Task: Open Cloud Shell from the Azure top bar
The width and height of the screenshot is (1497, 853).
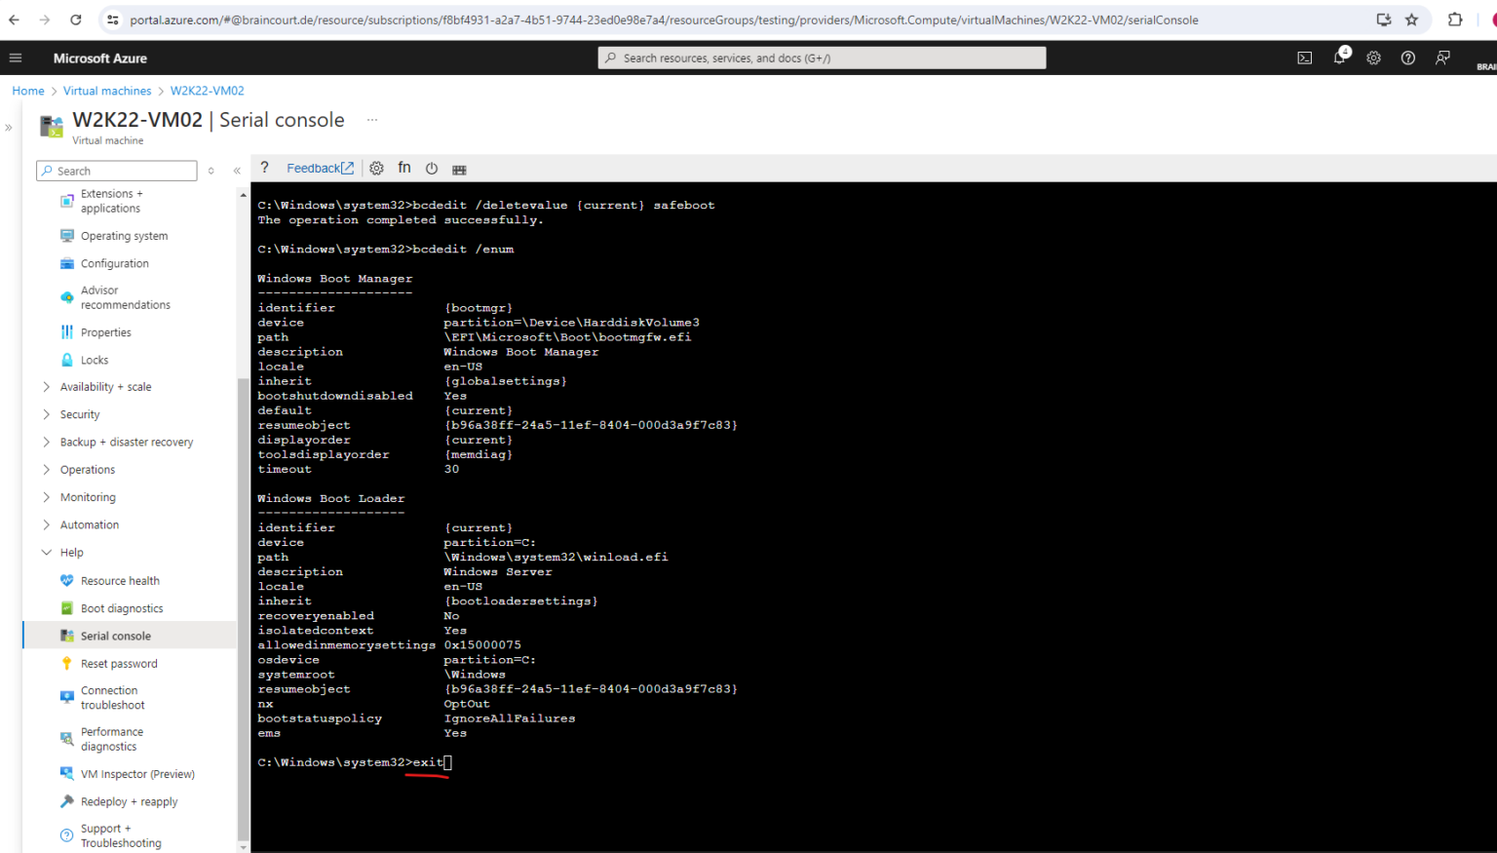Action: [x=1304, y=58]
